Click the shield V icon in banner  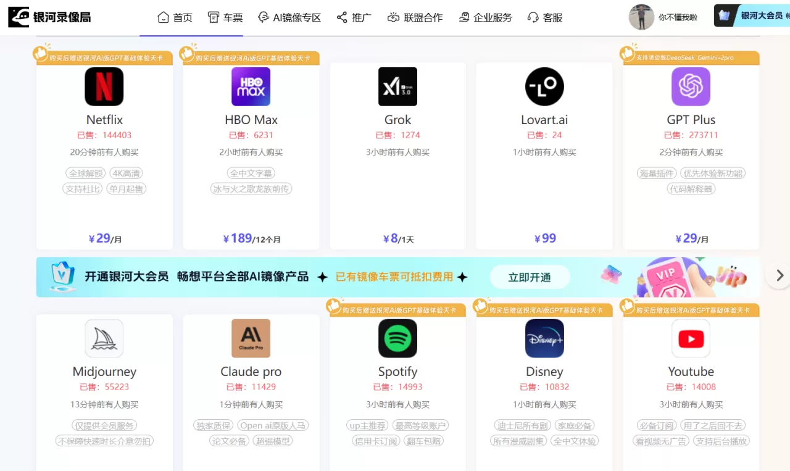pyautogui.click(x=62, y=277)
